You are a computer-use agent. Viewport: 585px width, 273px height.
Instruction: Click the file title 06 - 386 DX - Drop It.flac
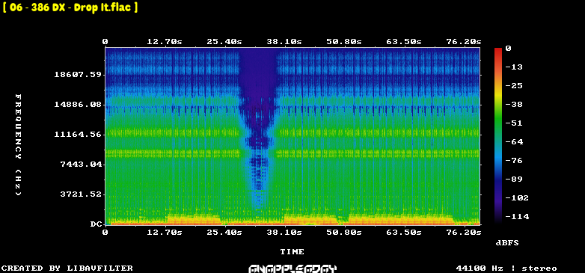(70, 7)
